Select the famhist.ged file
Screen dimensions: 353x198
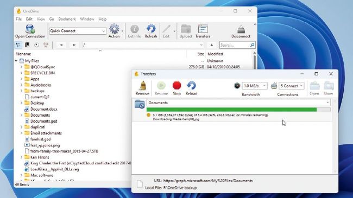41,139
